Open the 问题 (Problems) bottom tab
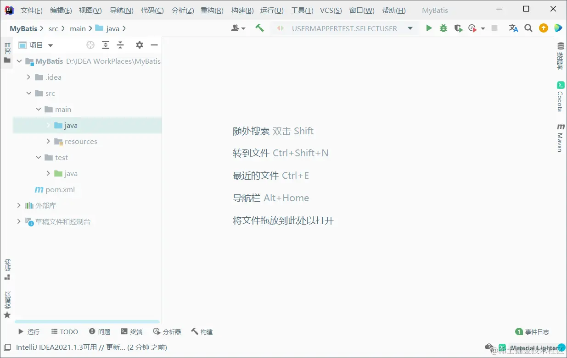Viewport: 567px width, 358px height. click(100, 331)
